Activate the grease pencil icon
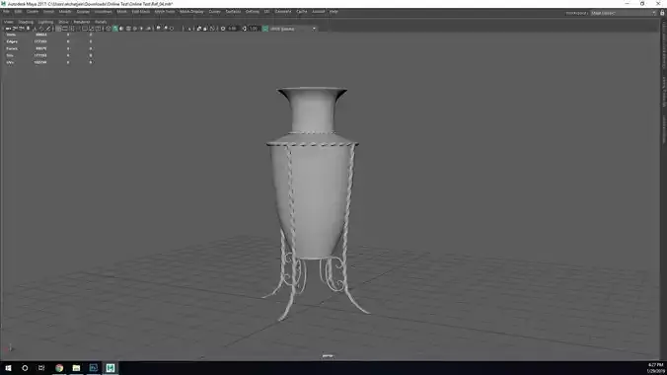The height and width of the screenshot is (375, 667). coord(48,29)
